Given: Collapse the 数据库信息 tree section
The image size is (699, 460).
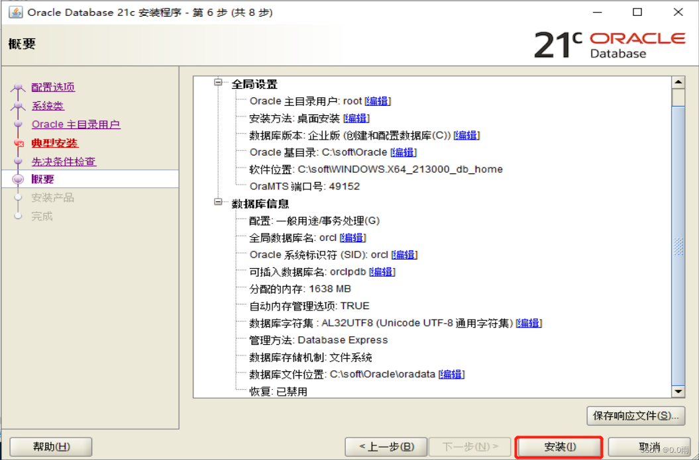Looking at the screenshot, I should pos(218,202).
